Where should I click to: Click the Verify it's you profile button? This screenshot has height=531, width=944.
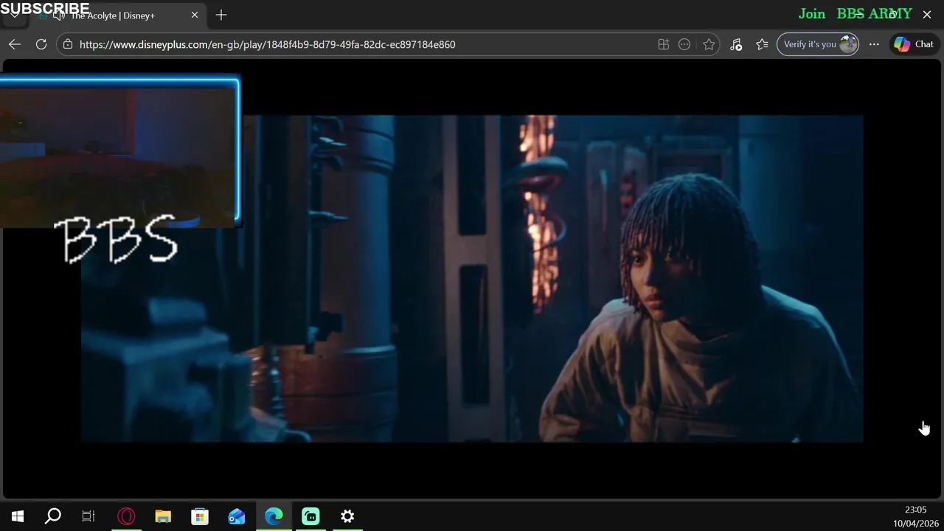[x=818, y=44]
